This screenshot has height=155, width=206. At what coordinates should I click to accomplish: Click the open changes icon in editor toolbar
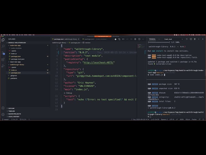tap(119, 39)
